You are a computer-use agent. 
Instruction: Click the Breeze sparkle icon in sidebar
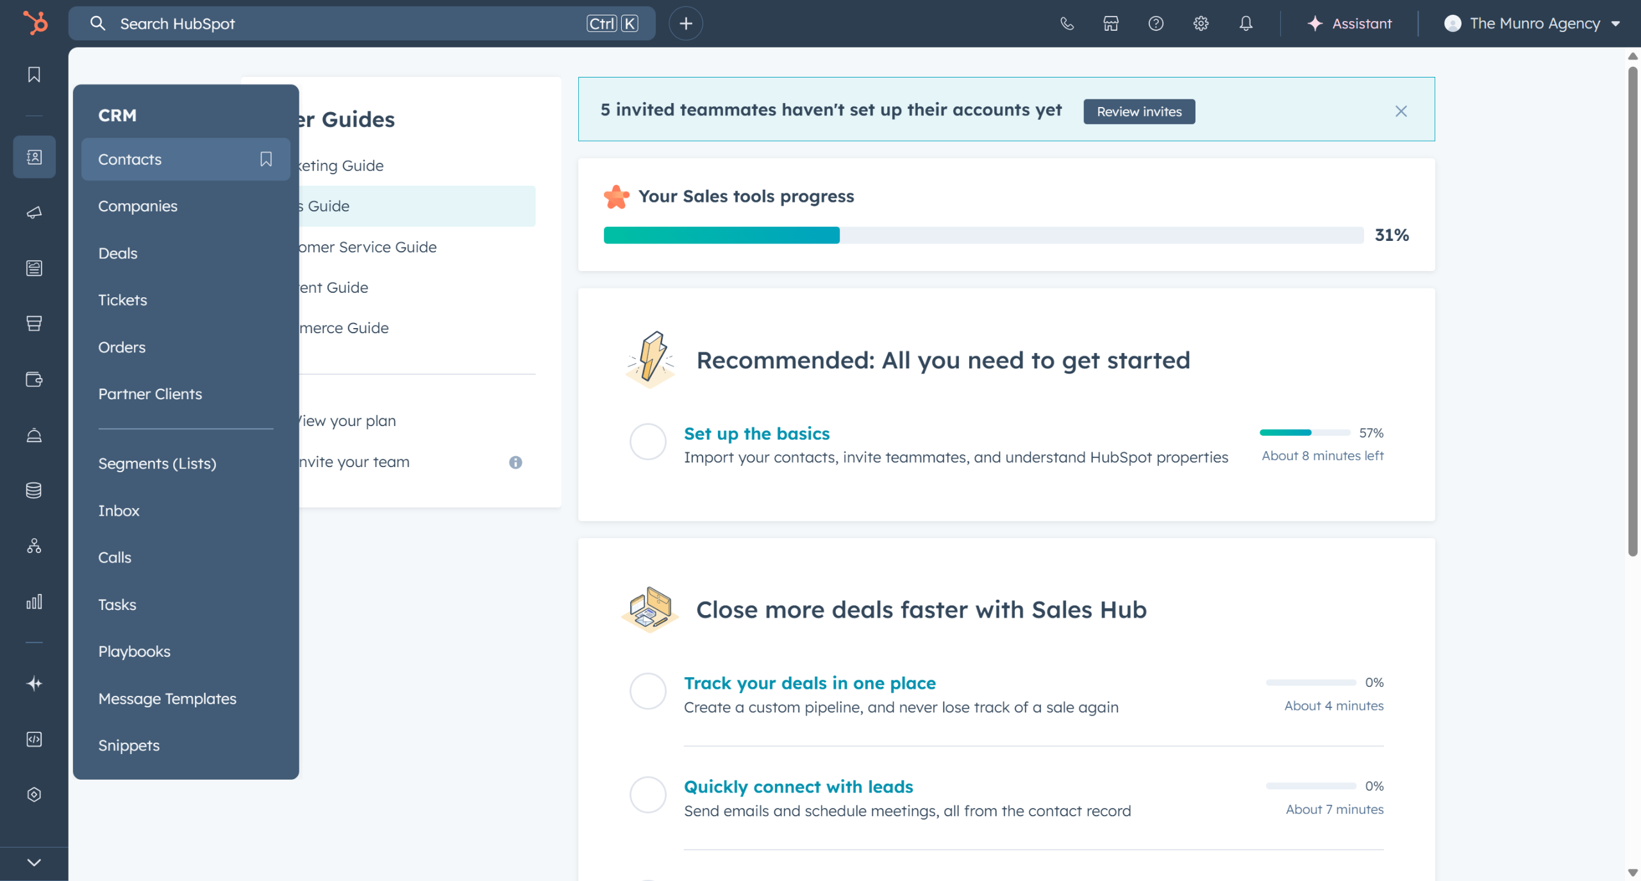point(34,684)
